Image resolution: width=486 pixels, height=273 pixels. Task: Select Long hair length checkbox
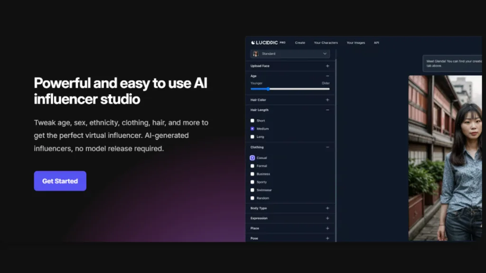[x=252, y=137]
